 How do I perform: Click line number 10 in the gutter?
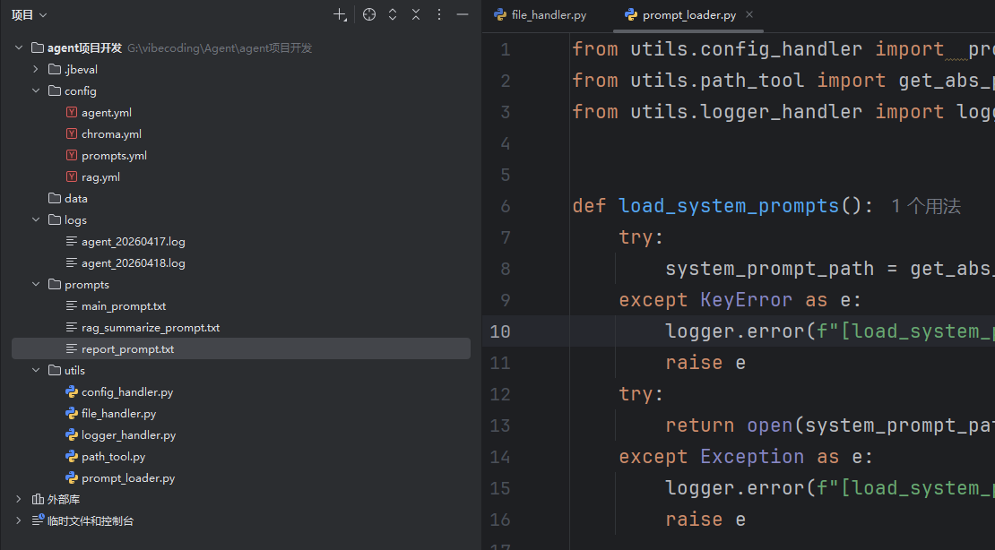tap(500, 331)
